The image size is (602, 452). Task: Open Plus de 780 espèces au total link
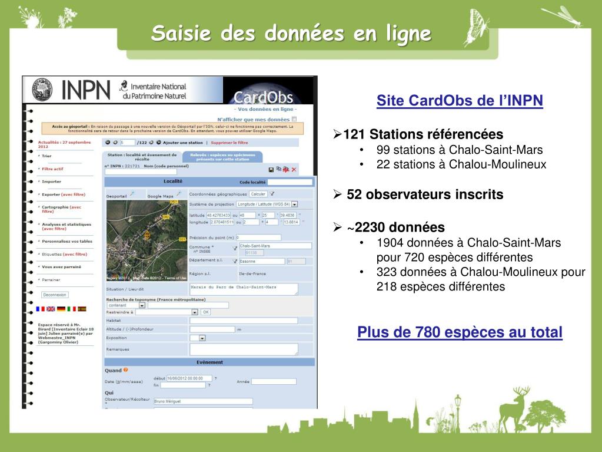460,332
